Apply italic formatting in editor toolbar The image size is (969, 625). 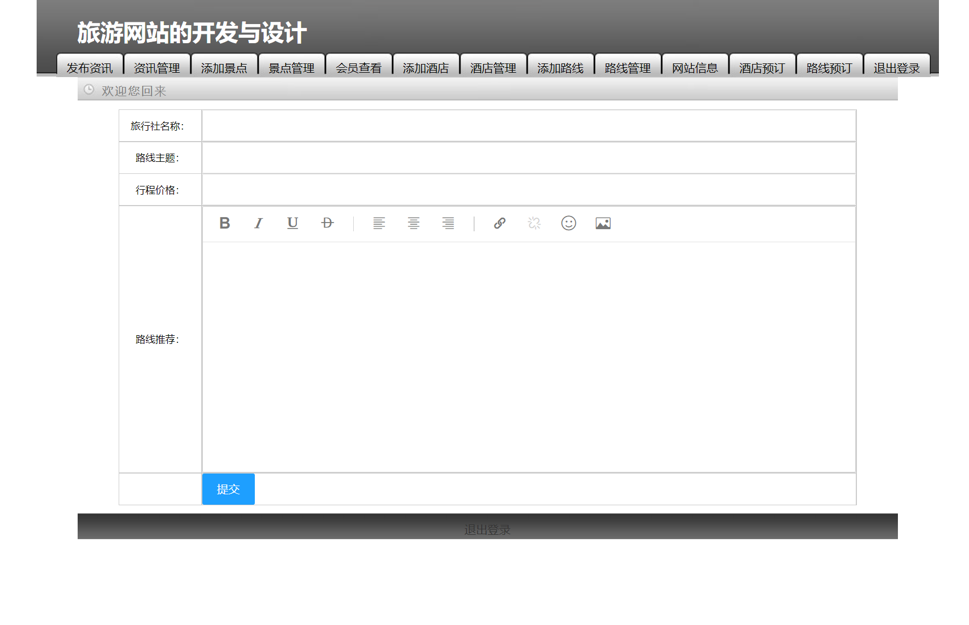point(259,223)
